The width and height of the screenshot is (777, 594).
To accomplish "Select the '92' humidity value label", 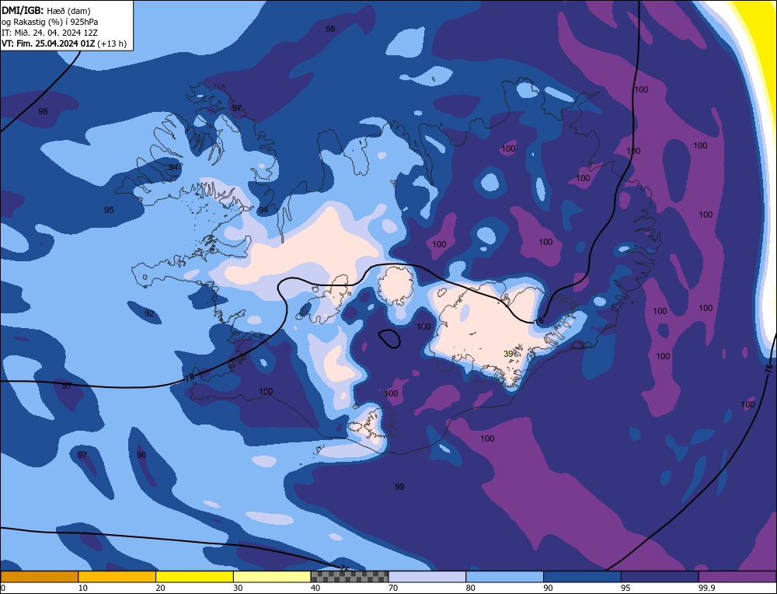I will pyautogui.click(x=149, y=313).
